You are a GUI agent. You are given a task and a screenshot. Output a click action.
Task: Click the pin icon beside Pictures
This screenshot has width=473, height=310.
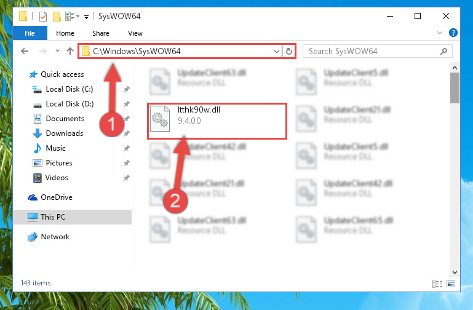(x=126, y=163)
